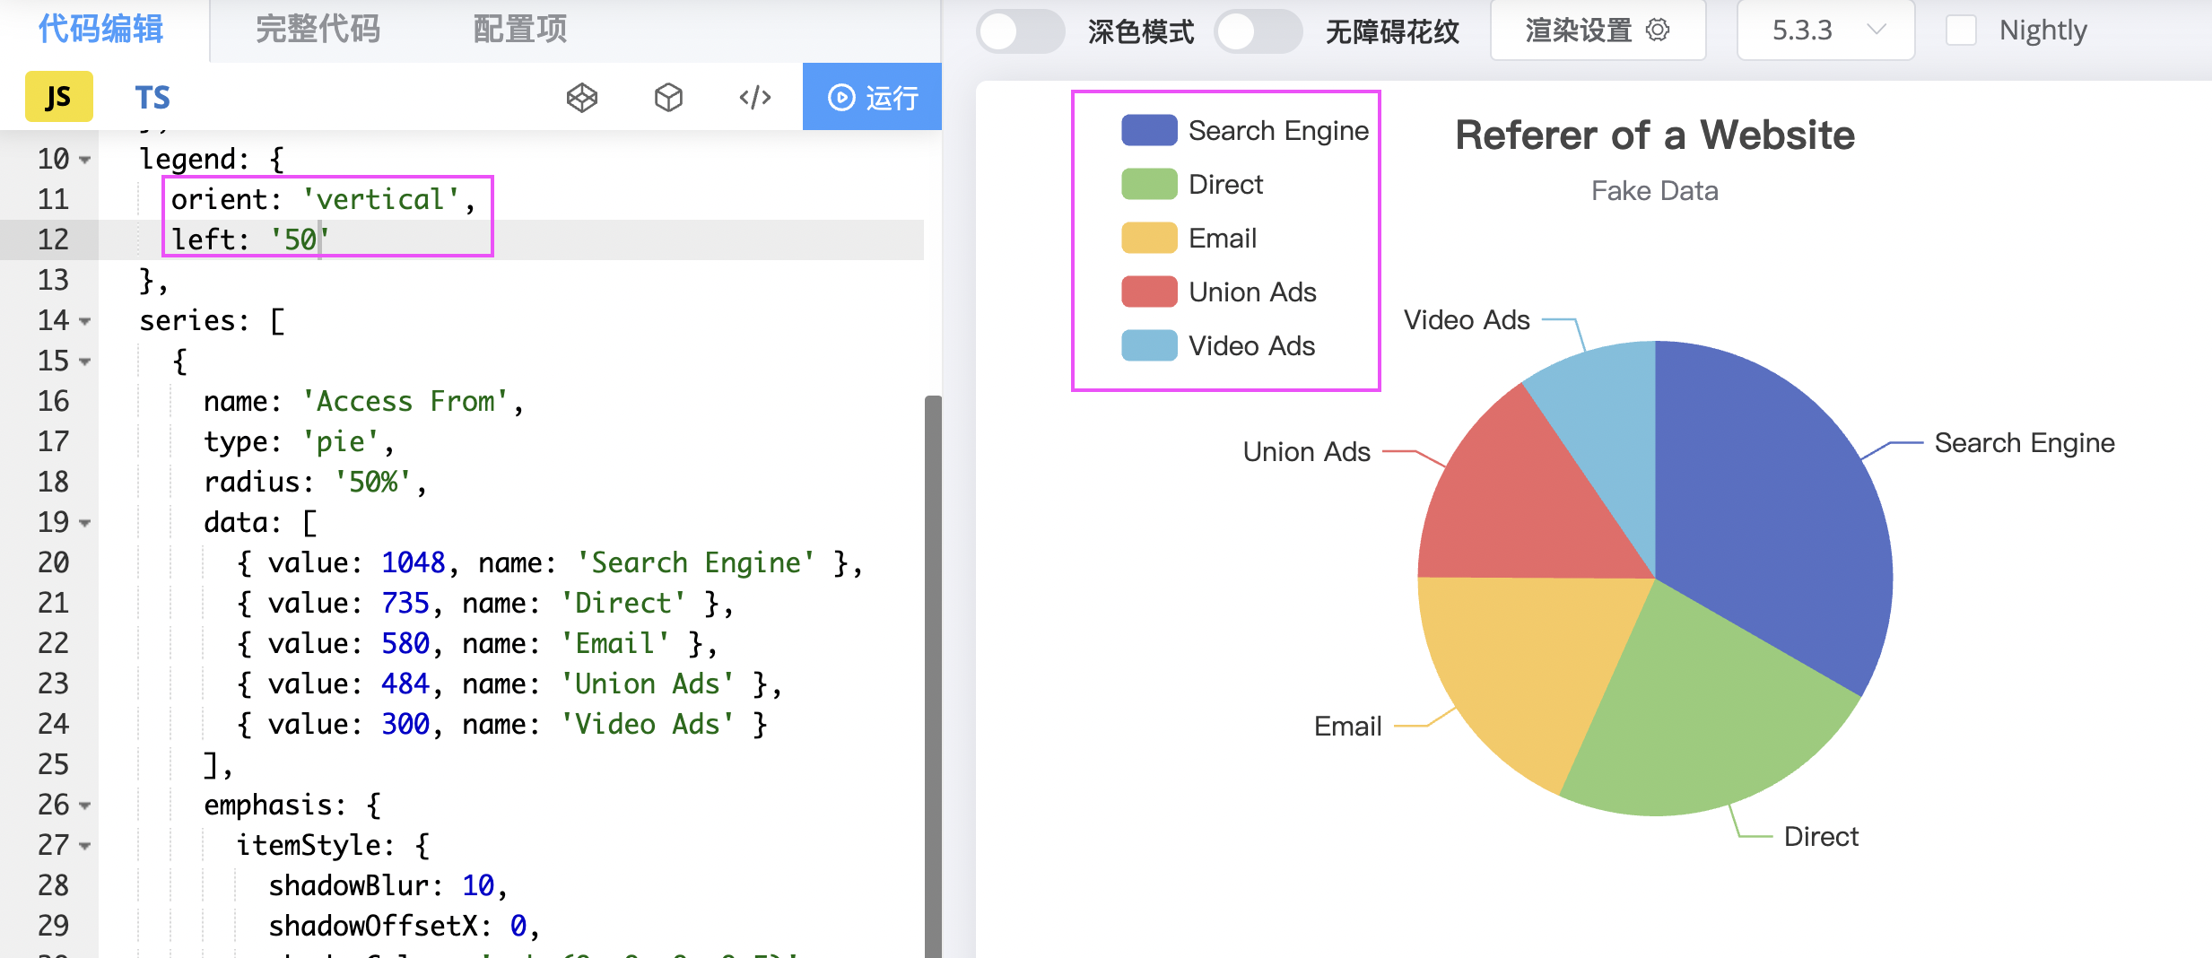Click the Search Engine legend color icon
The image size is (2212, 958).
(1148, 131)
